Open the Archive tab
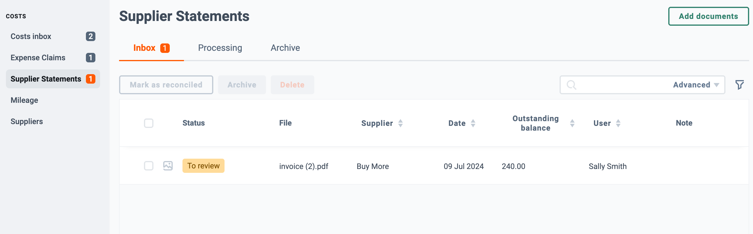This screenshot has height=234, width=753. tap(285, 48)
